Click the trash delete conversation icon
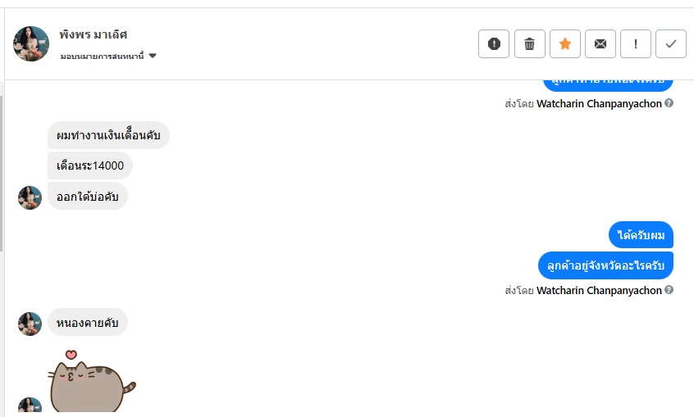Image resolution: width=694 pixels, height=417 pixels. [x=529, y=44]
